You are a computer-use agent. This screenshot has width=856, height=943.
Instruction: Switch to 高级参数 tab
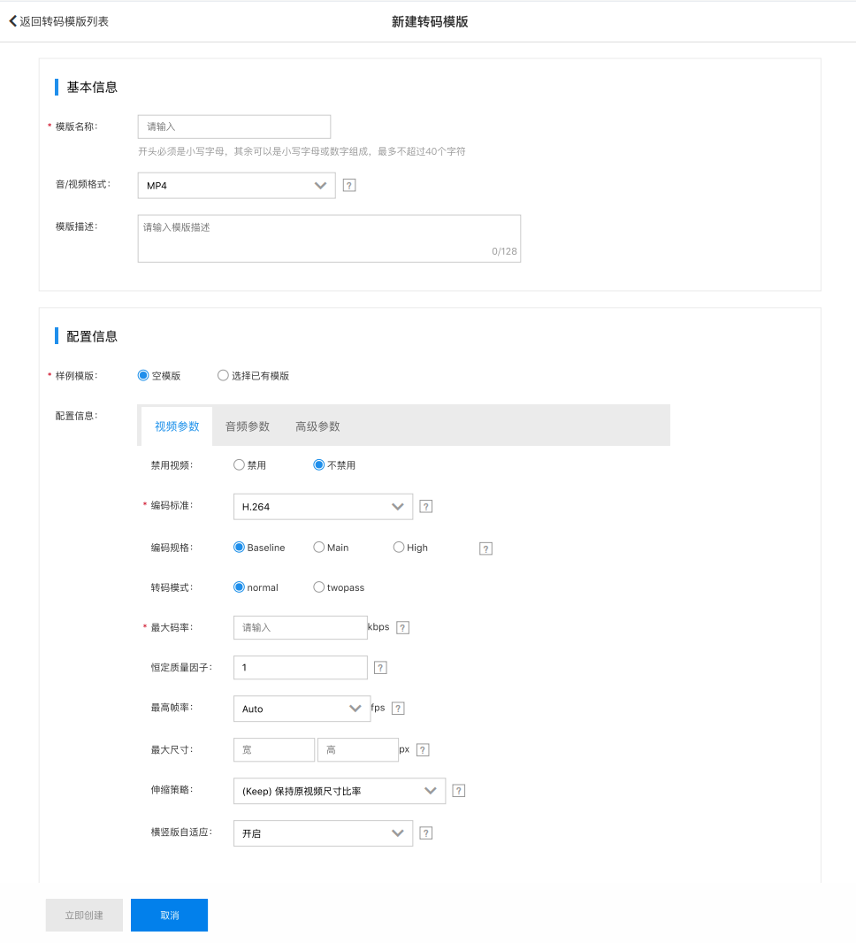[x=317, y=426]
